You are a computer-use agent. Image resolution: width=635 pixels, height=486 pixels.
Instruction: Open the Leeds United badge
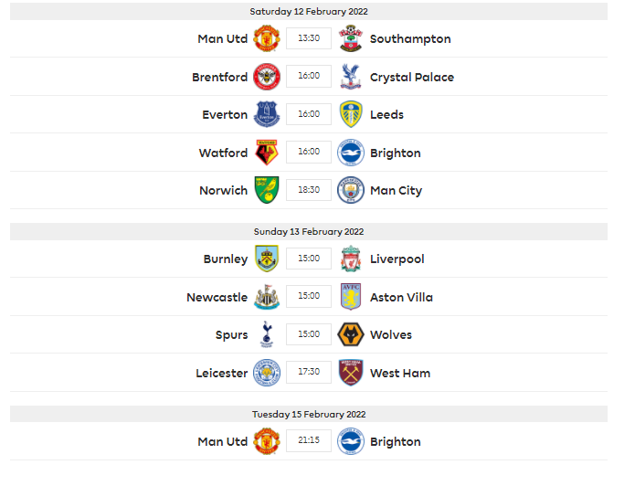(x=350, y=114)
